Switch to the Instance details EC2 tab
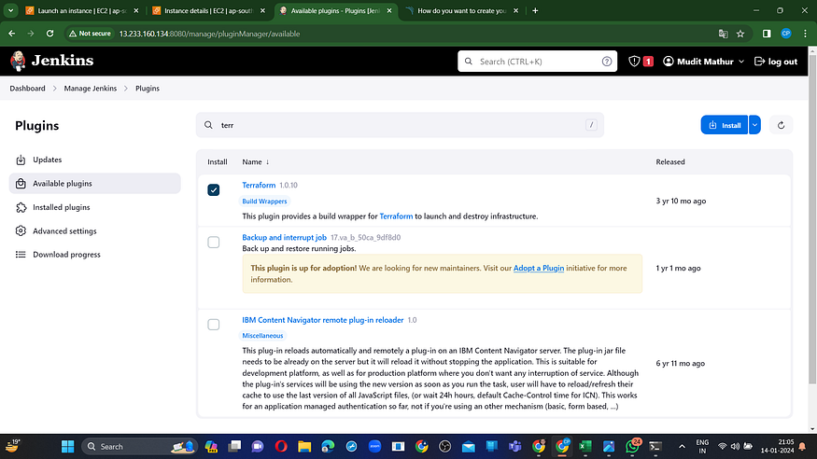The width and height of the screenshot is (817, 459). point(208,10)
